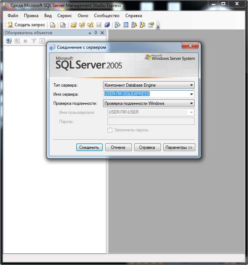Viewport: 248px width, 265px height.
Task: Click the disabled Имя пользователя combo box
Action: [151, 112]
